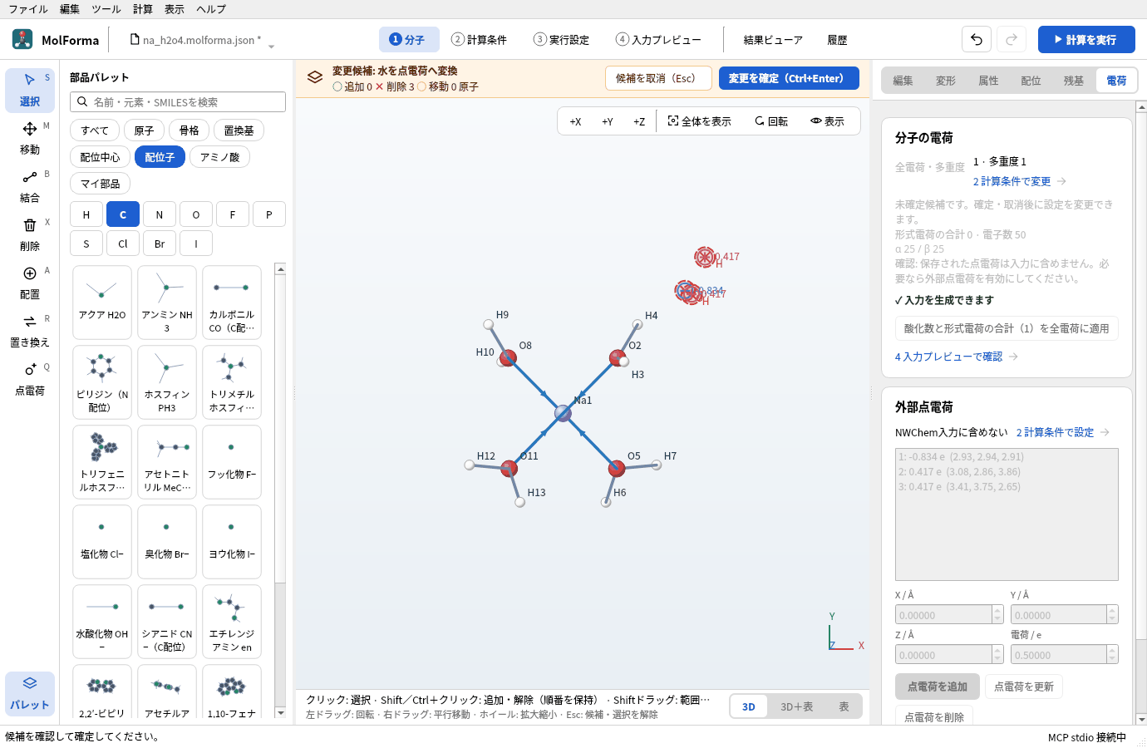1147x748 pixels.
Task: Choose the 結合 bond tool
Action: point(30,186)
